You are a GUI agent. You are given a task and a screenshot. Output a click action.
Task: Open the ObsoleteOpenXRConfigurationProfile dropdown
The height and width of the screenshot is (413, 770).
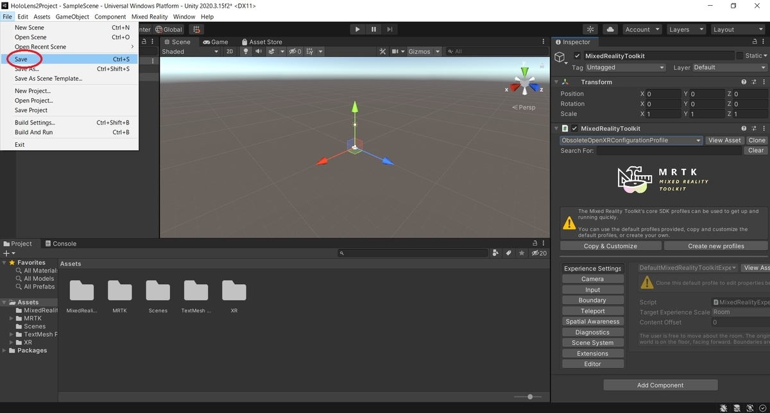pyautogui.click(x=631, y=140)
